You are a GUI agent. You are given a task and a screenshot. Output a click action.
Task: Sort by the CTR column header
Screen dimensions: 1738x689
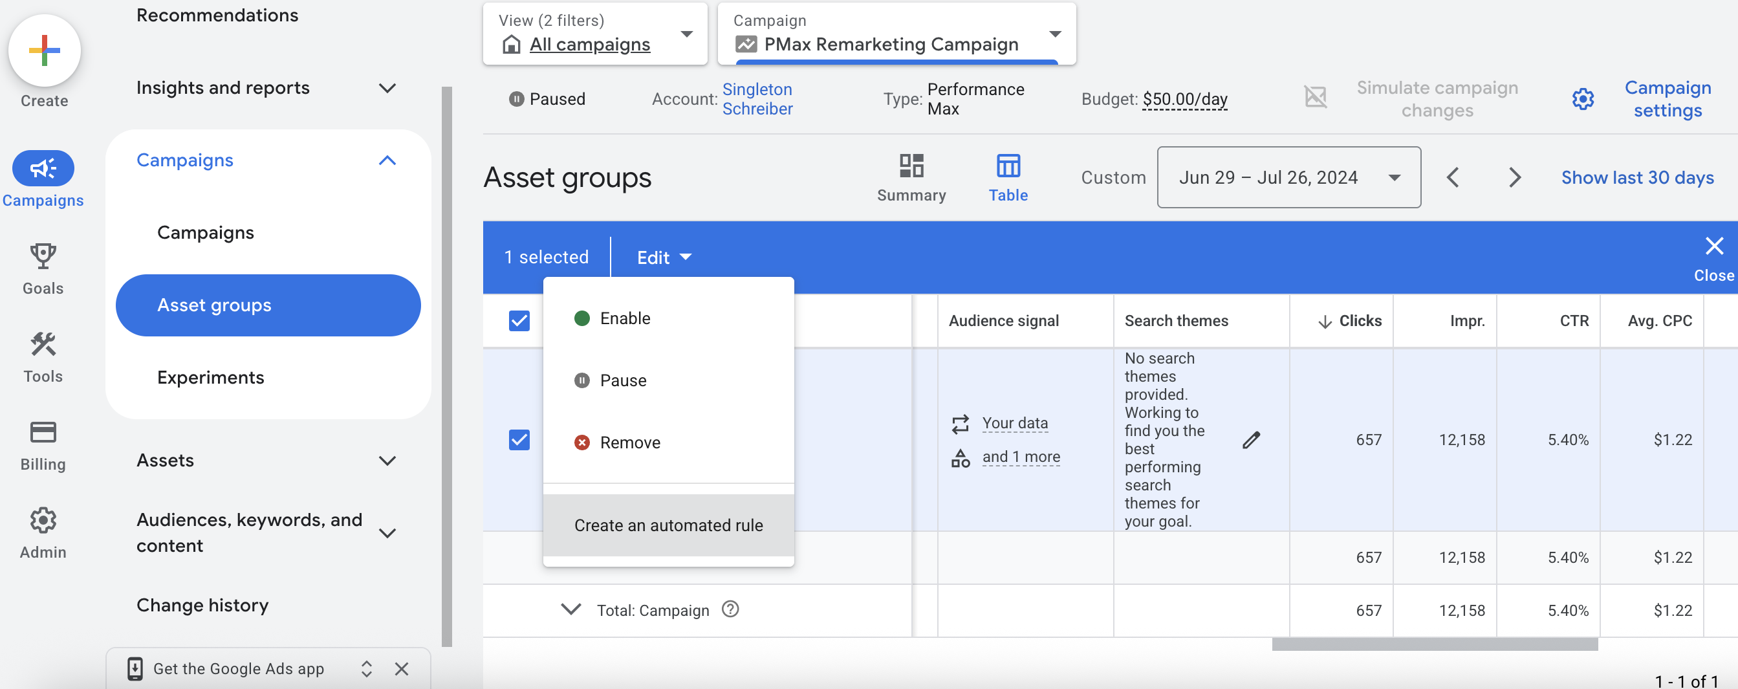coord(1574,322)
